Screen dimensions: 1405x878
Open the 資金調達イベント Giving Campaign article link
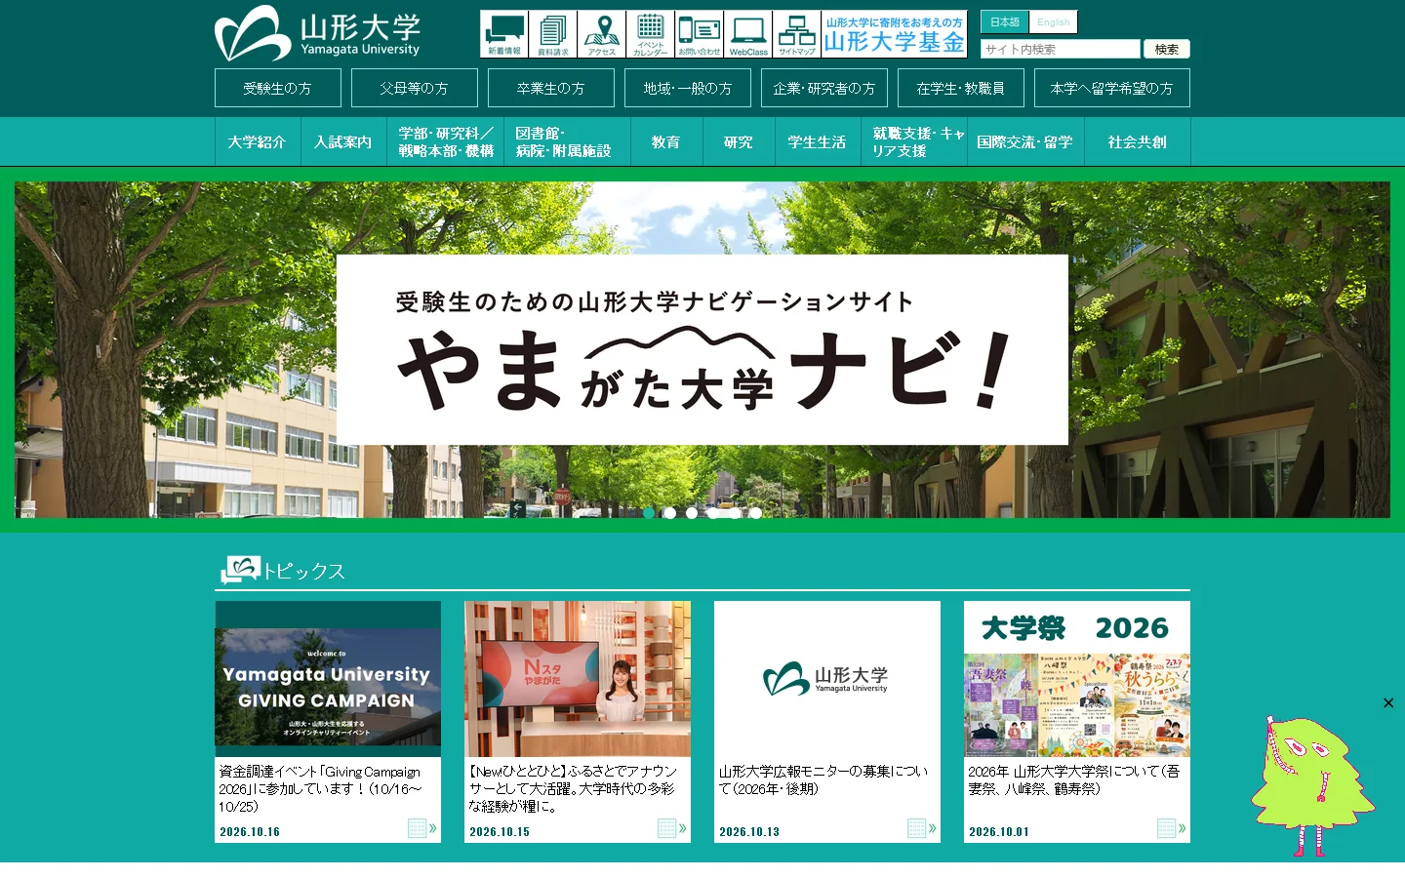pyautogui.click(x=322, y=788)
